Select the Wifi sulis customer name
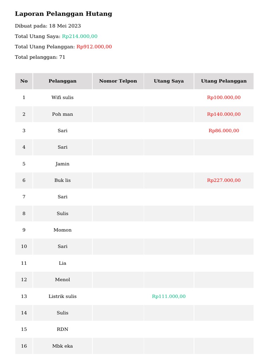The height and width of the screenshot is (361, 271). point(62,97)
